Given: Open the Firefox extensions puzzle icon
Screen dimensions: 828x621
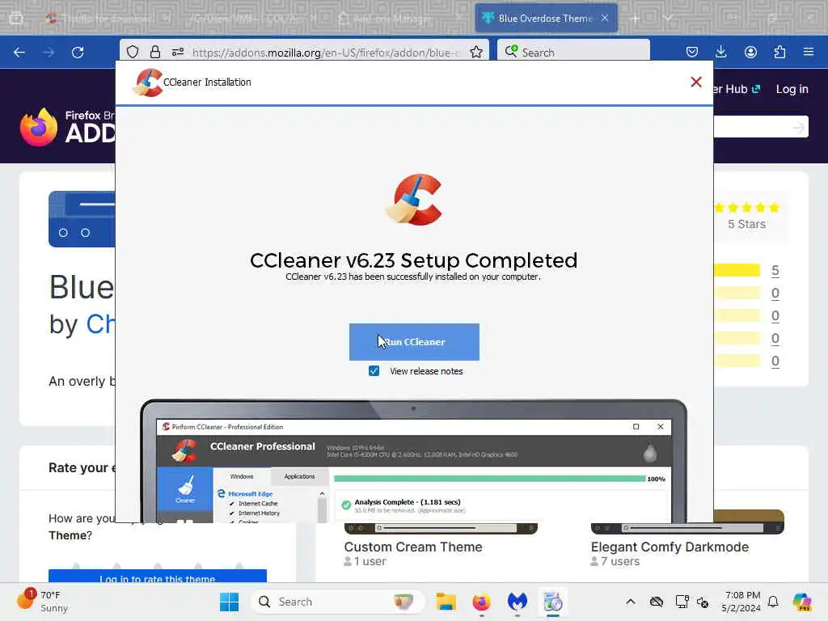Looking at the screenshot, I should (779, 52).
